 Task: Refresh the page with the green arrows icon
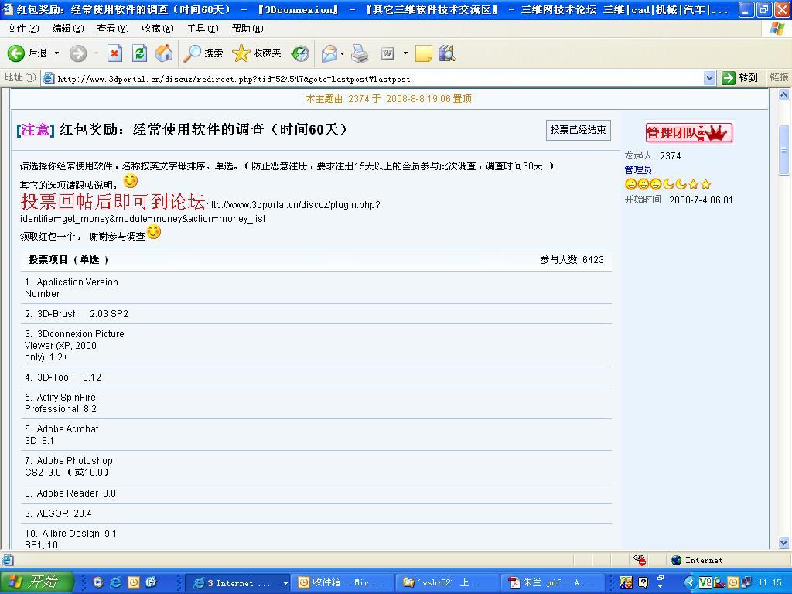tap(139, 53)
